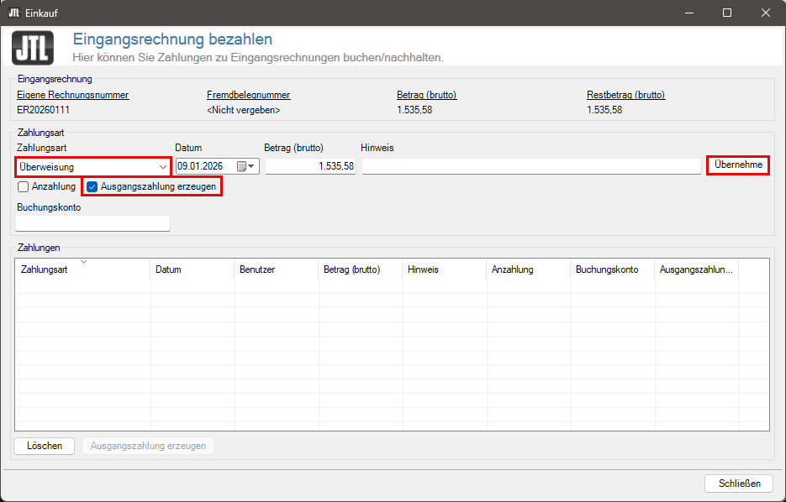The height and width of the screenshot is (502, 786).
Task: Click the Löschen button
Action: pyautogui.click(x=45, y=446)
